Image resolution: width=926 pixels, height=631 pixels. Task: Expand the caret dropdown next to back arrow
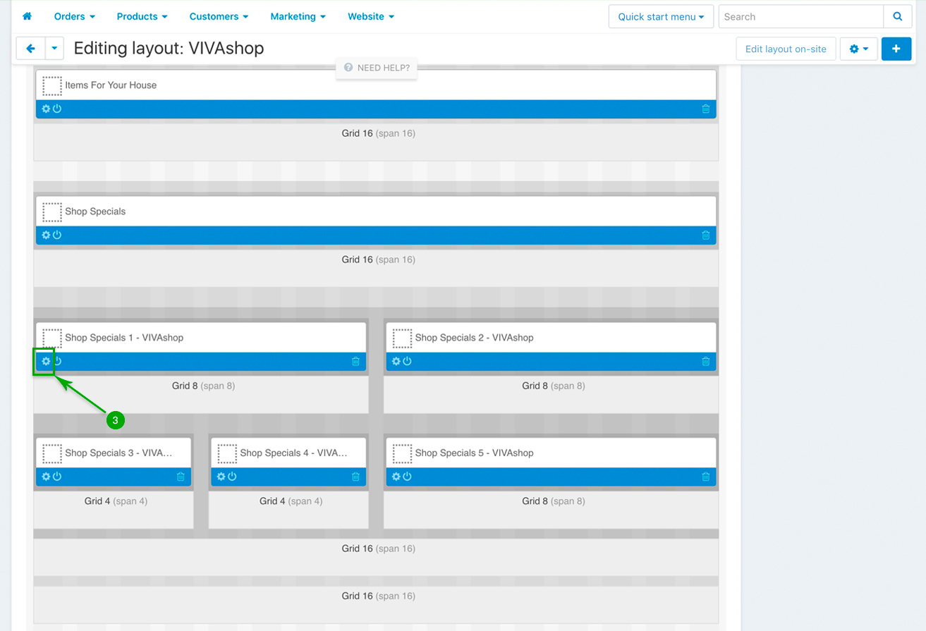(x=55, y=49)
